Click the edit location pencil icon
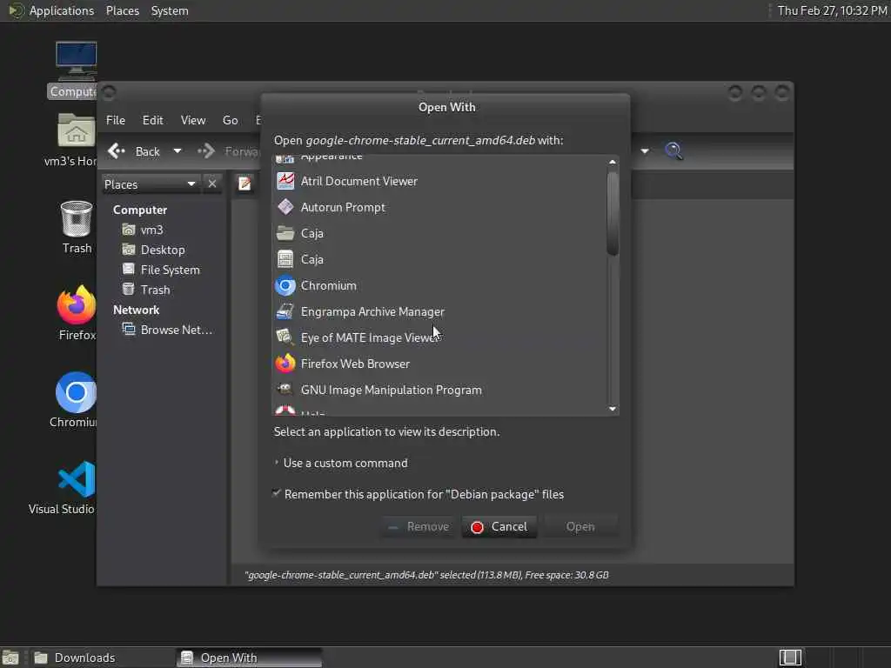Screen dimensions: 891x668 click(x=245, y=184)
